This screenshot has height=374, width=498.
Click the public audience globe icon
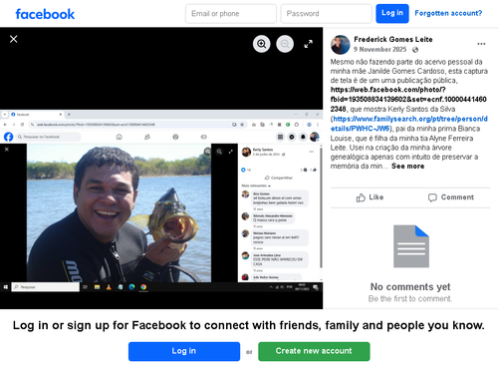(x=415, y=50)
